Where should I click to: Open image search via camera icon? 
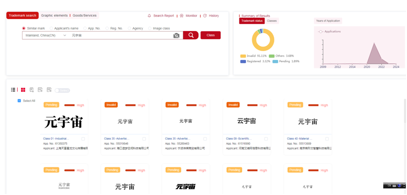pos(176,36)
